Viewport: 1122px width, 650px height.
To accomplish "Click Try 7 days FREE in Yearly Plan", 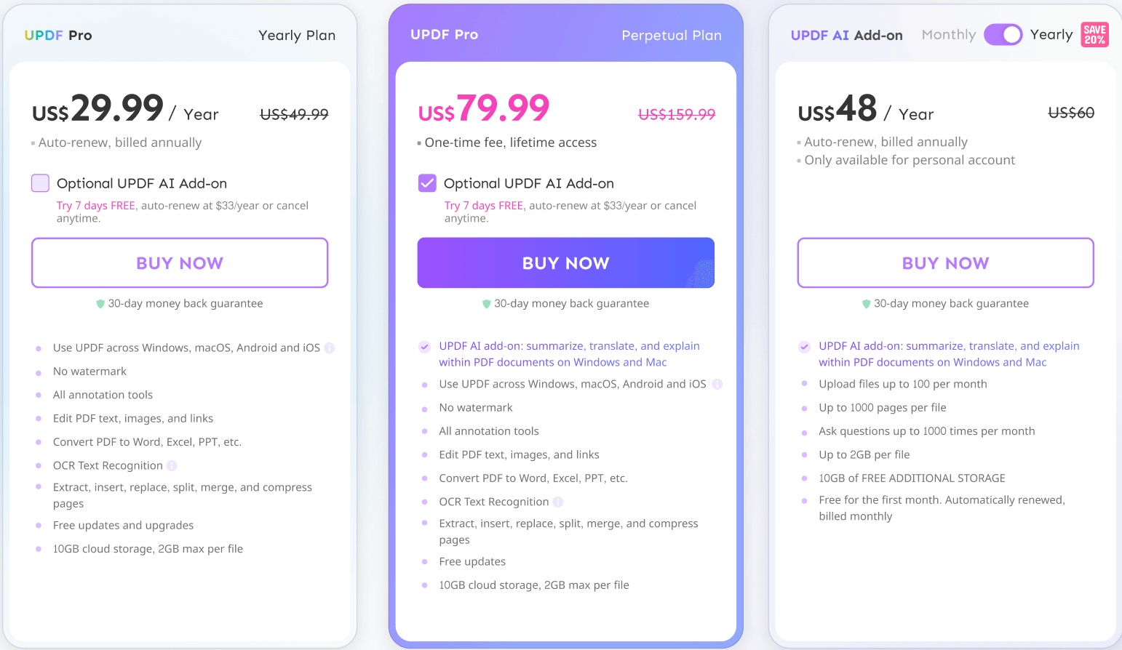I will pyautogui.click(x=96, y=206).
